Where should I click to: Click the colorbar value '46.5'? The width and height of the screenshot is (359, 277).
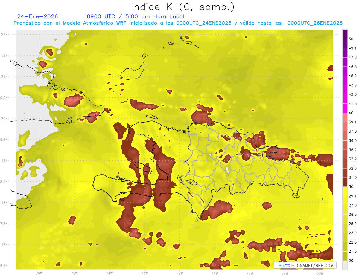[x=352, y=67]
